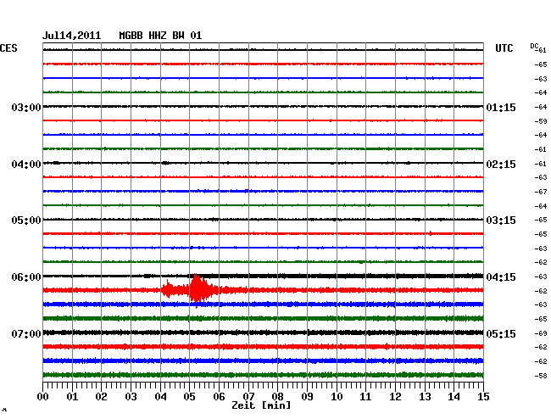Click the DC column header
The width and height of the screenshot is (551, 419).
click(x=534, y=46)
